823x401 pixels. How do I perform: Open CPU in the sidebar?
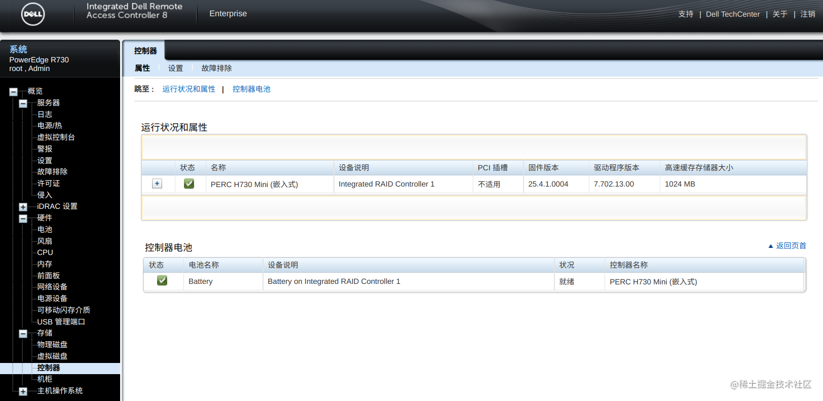[45, 252]
